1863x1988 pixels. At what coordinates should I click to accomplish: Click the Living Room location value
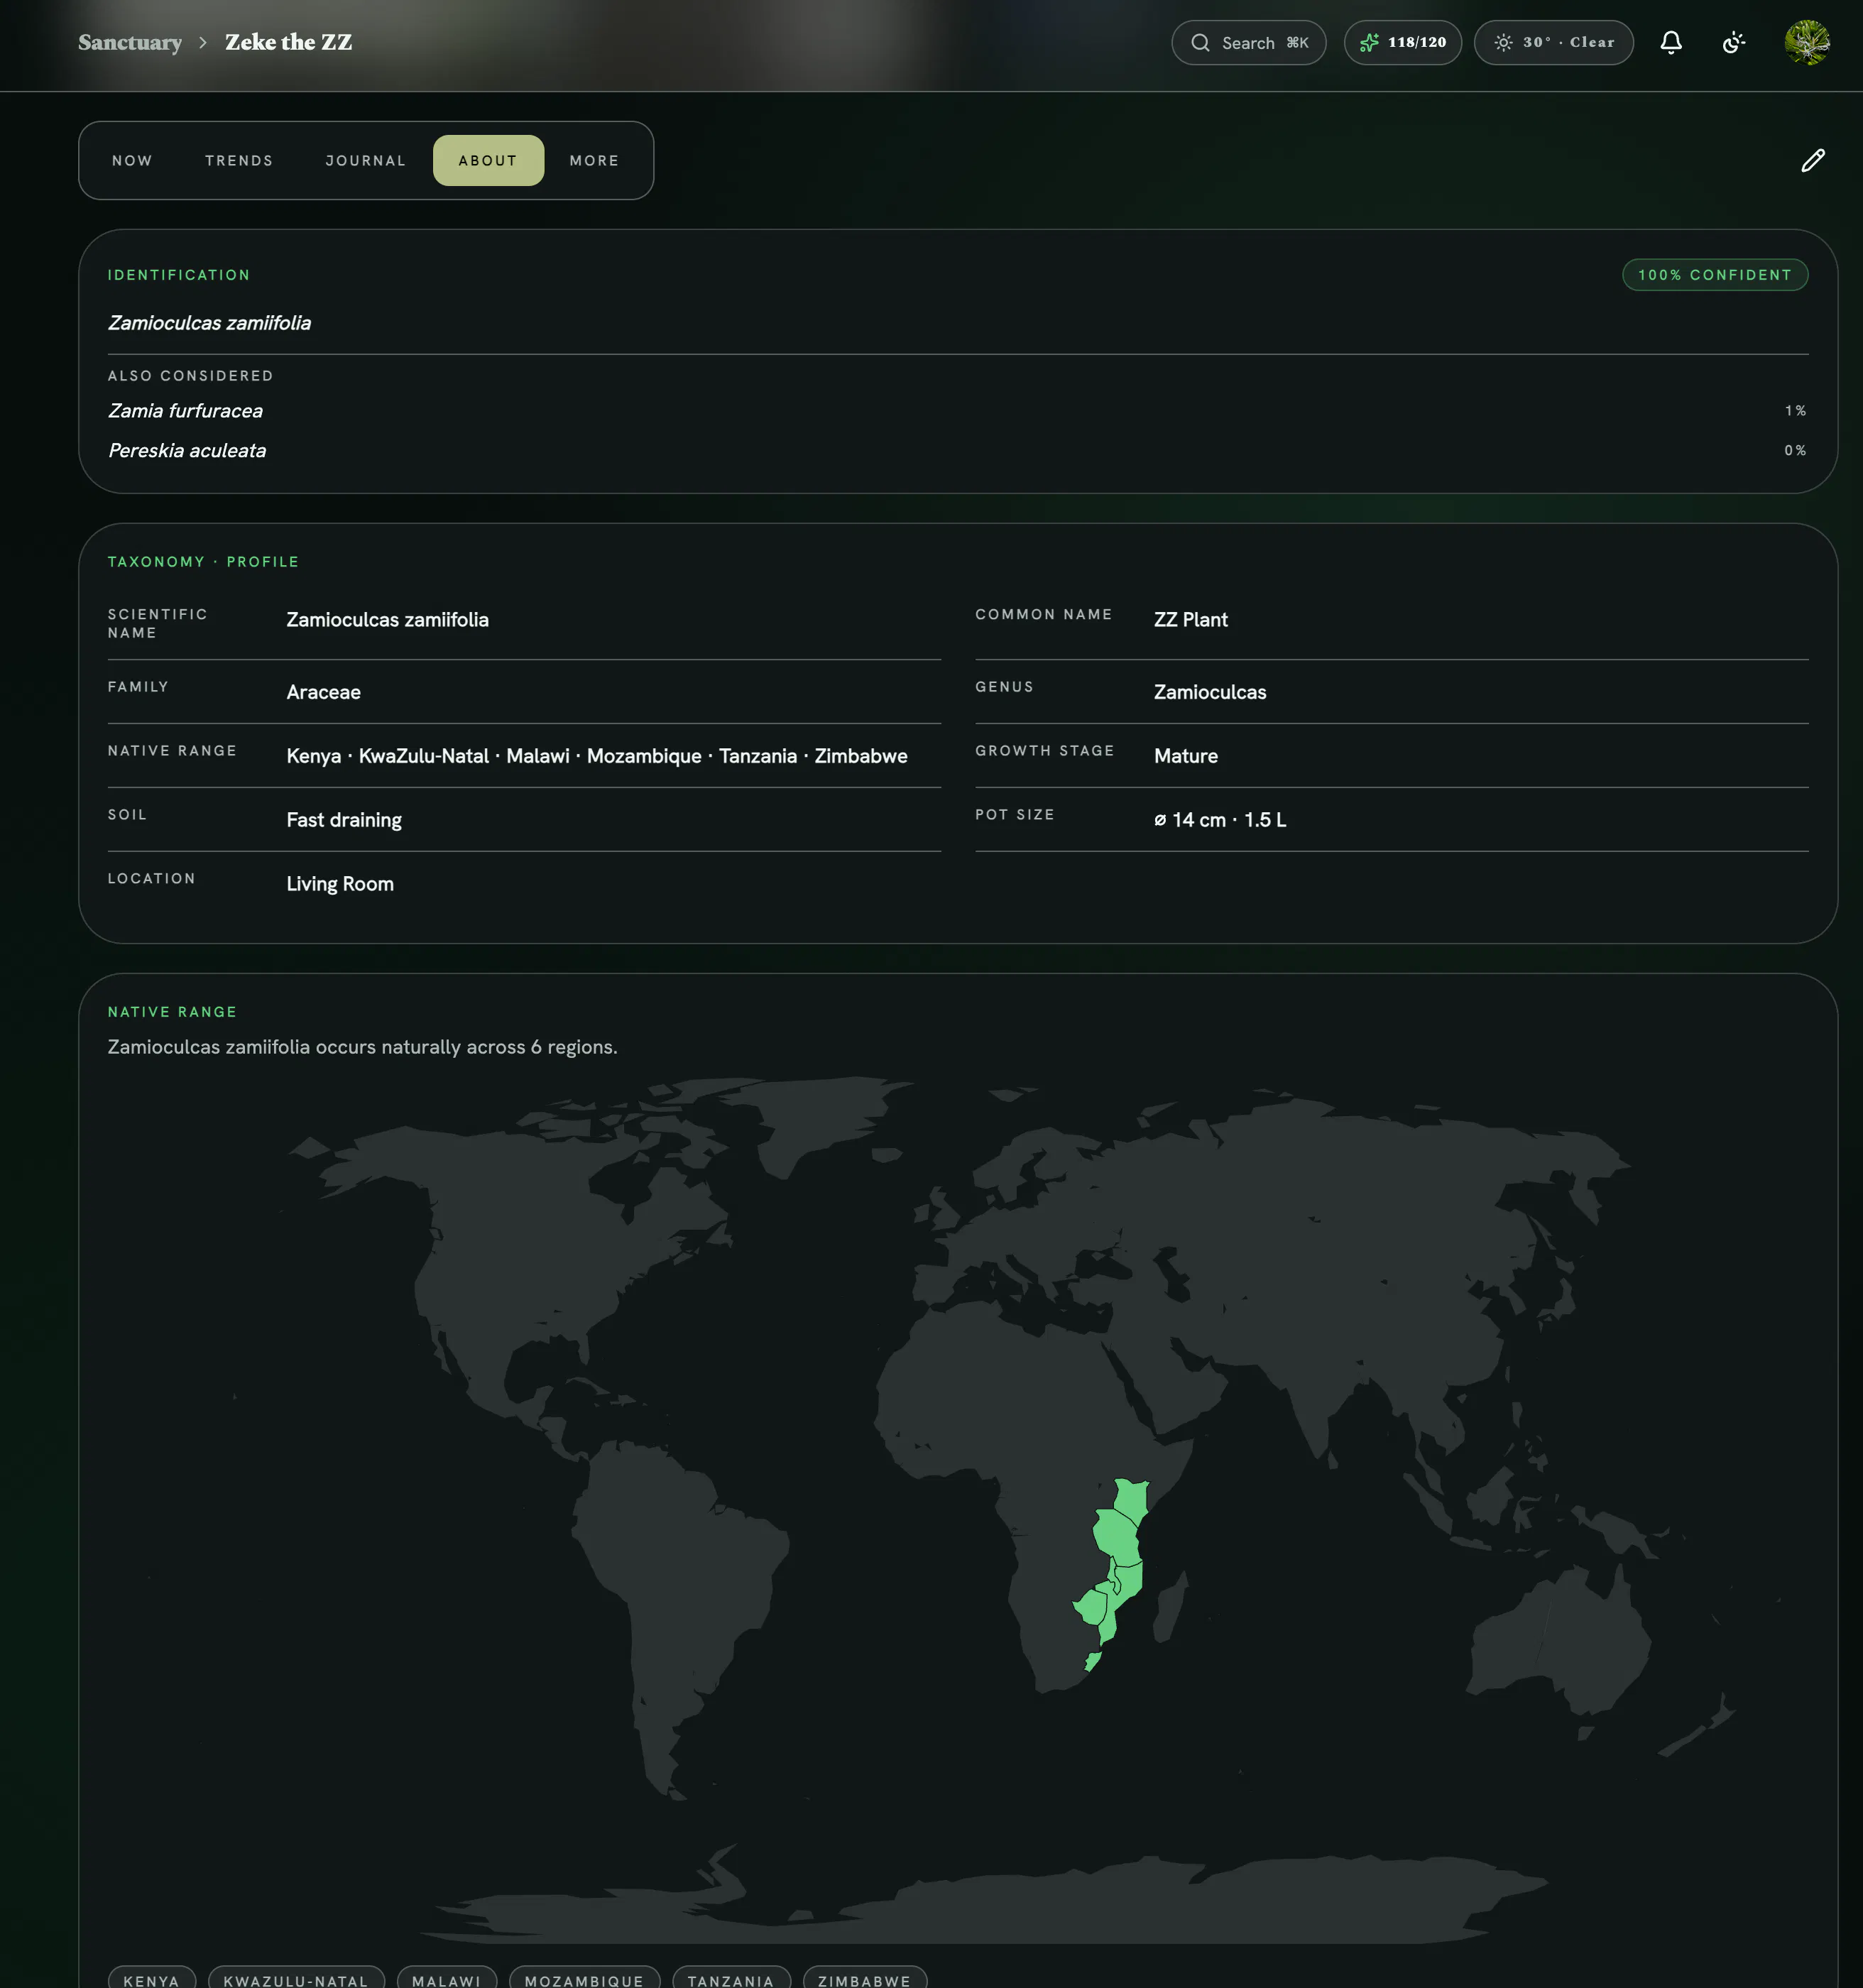pyautogui.click(x=340, y=884)
